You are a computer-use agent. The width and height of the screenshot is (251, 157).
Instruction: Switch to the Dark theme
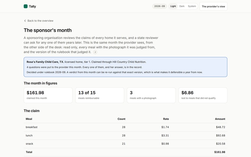point(182,6)
